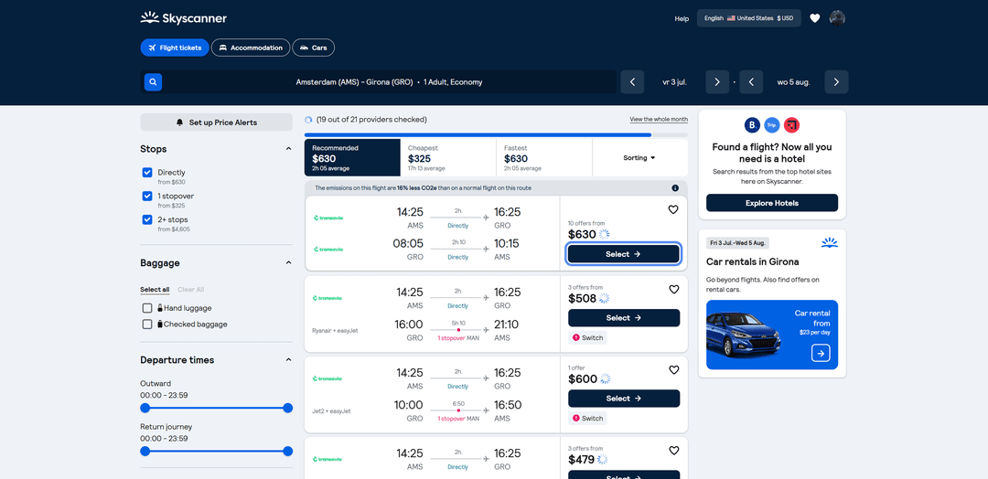Click 'Jet2 + easyJet' carrier text
The width and height of the screenshot is (988, 479).
331,411
